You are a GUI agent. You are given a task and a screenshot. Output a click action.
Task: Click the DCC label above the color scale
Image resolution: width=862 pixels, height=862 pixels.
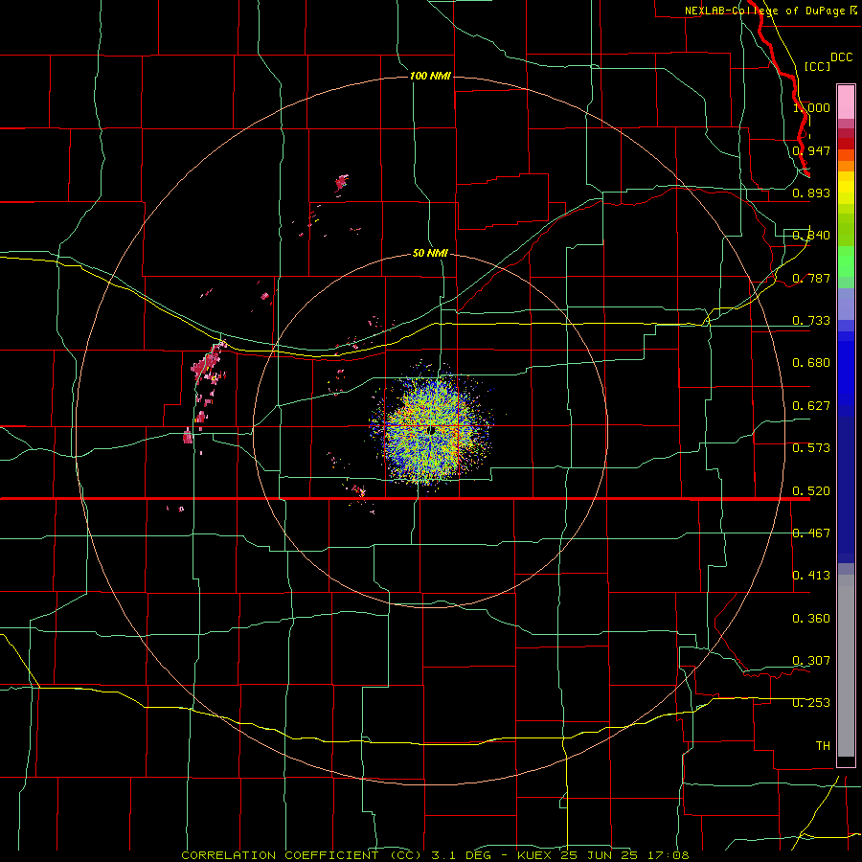pos(841,57)
